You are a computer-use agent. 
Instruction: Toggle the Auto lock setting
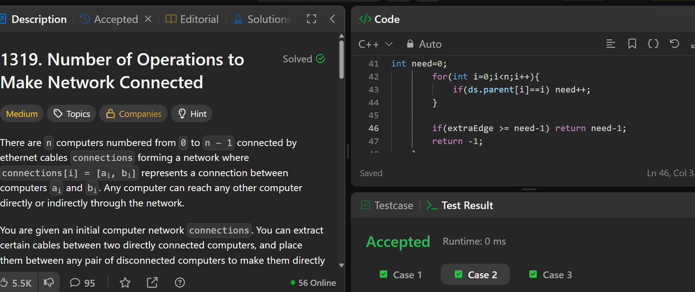(x=424, y=44)
